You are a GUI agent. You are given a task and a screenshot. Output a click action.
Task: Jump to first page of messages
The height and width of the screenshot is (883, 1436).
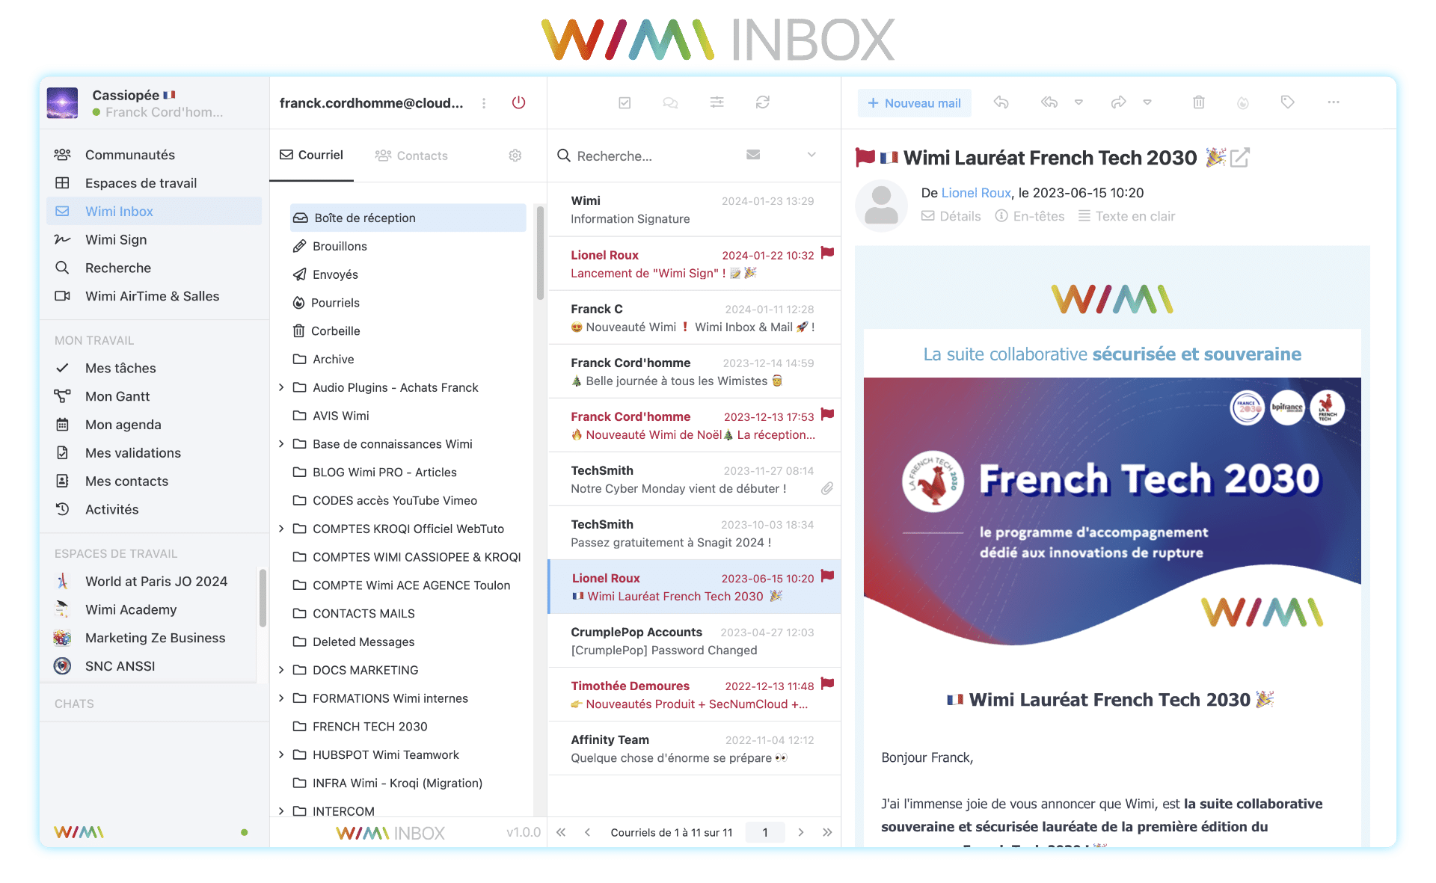click(x=561, y=832)
